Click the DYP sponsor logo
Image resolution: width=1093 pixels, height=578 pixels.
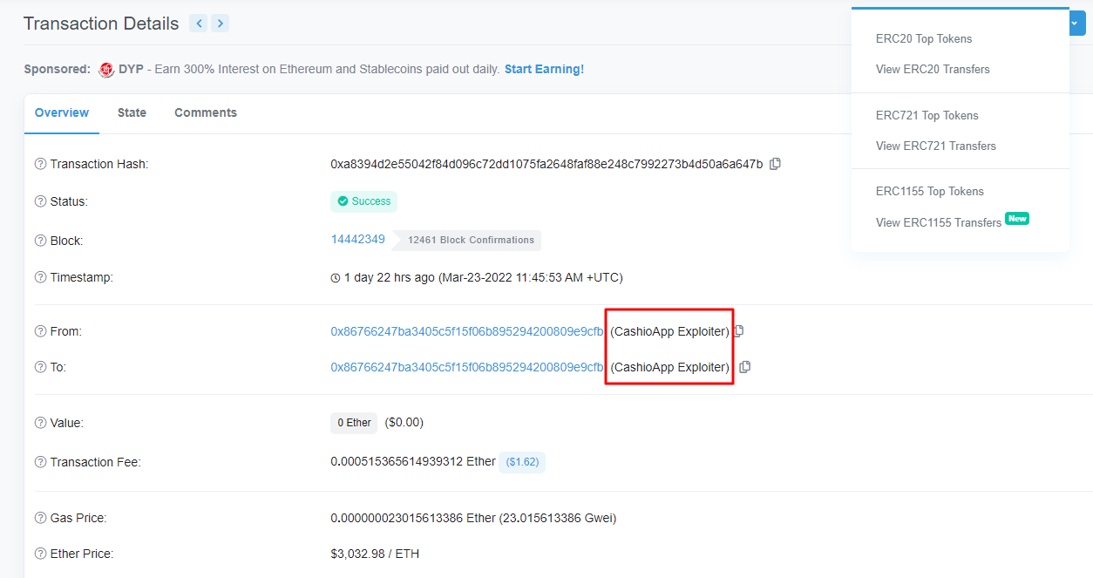[106, 70]
